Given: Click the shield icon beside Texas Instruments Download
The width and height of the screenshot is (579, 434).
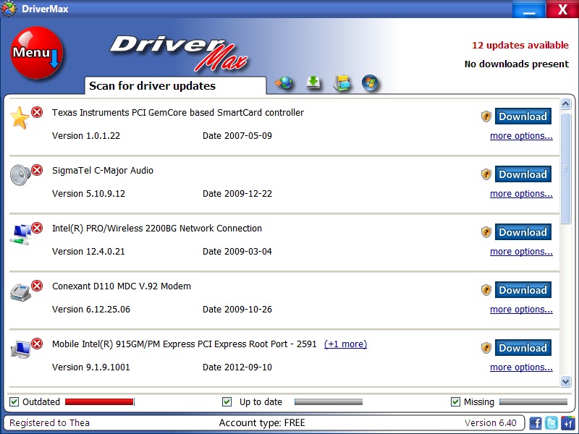Looking at the screenshot, I should click(x=486, y=116).
